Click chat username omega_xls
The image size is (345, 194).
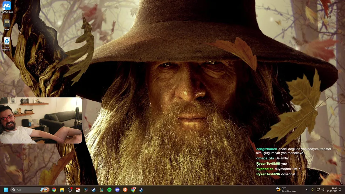[x=265, y=158]
